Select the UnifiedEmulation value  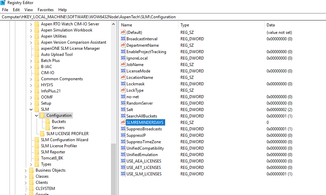pyautogui.click(x=142, y=155)
